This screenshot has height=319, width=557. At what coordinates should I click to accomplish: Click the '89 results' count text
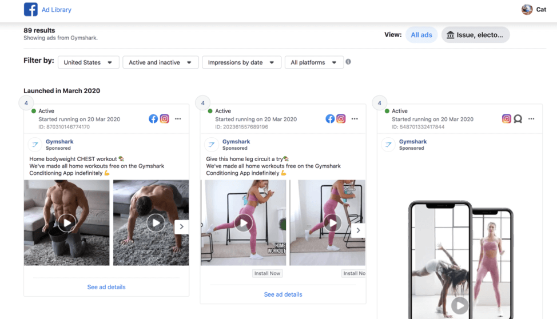[39, 30]
